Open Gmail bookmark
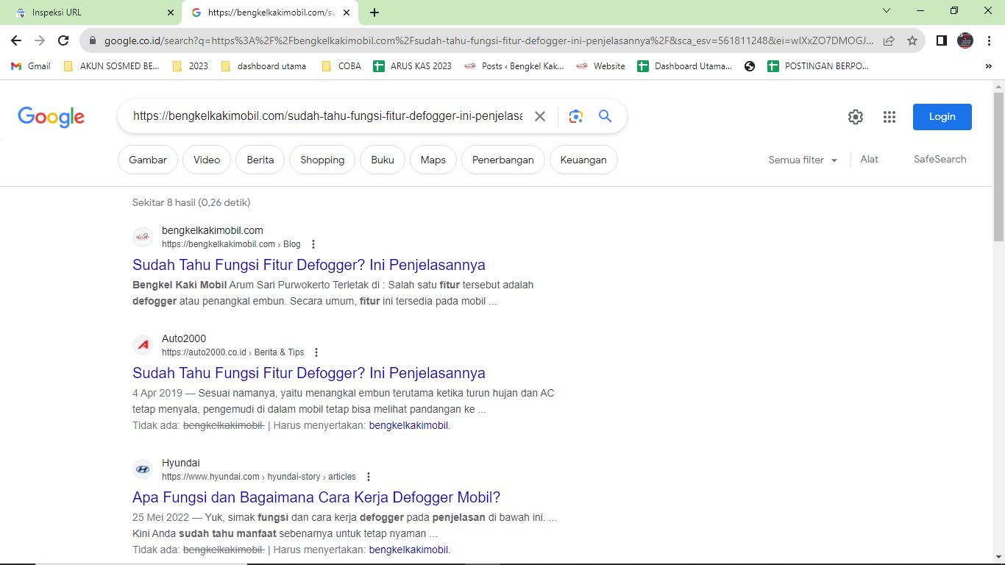1005x565 pixels. (x=31, y=66)
